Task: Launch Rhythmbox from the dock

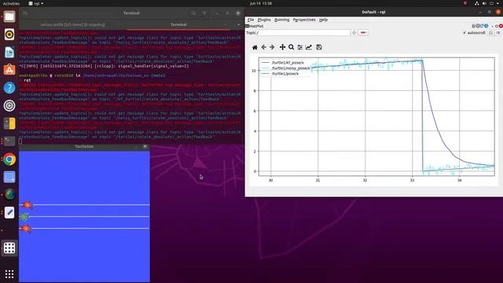Action: click(9, 35)
